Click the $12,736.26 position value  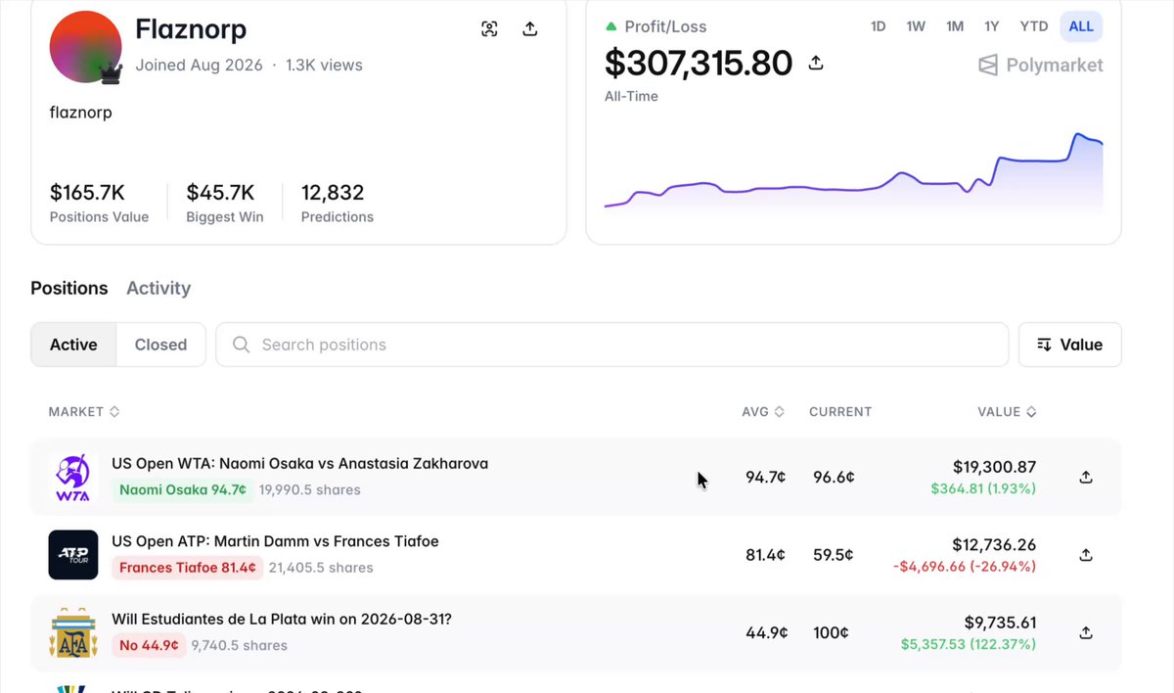click(x=994, y=545)
